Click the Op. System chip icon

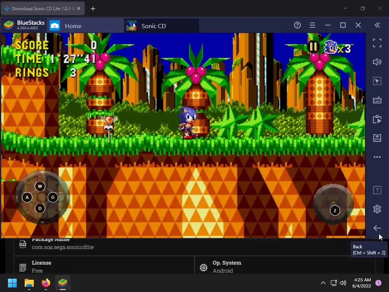pyautogui.click(x=204, y=267)
